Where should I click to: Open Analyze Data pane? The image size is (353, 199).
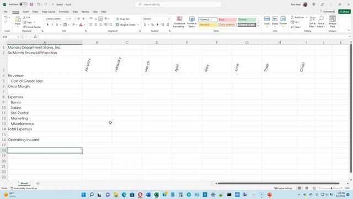click(333, 22)
